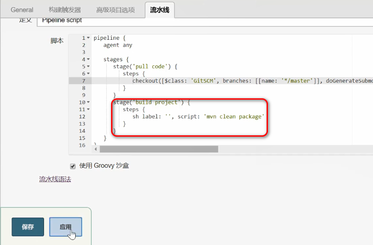Open the 高级项目选项 tab
The height and width of the screenshot is (245, 373).
pyautogui.click(x=115, y=10)
